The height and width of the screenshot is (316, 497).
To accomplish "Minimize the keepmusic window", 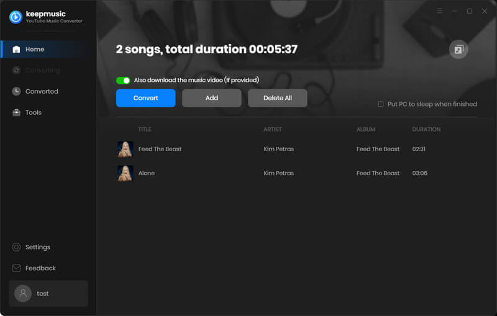I will 455,11.
